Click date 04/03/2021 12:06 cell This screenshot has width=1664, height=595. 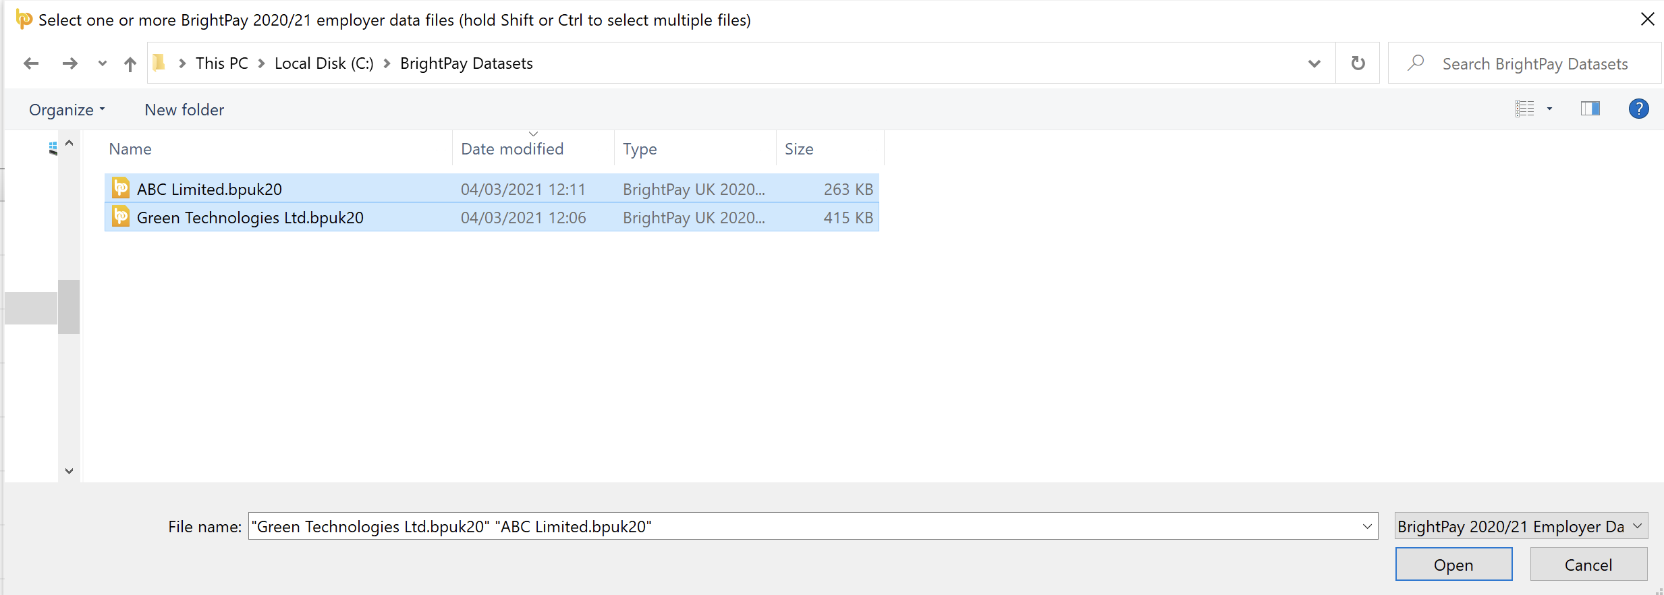[524, 218]
